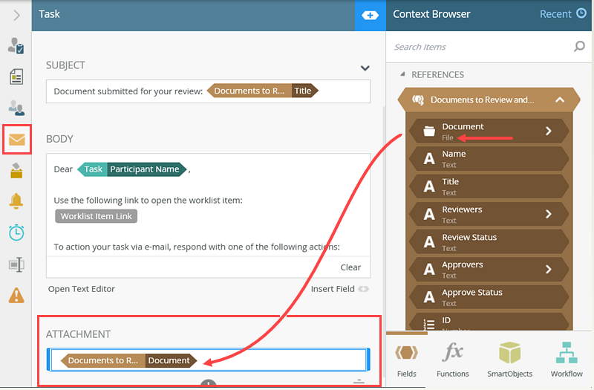Collapse the SUBJECT section chevron
This screenshot has width=594, height=390.
pos(365,68)
